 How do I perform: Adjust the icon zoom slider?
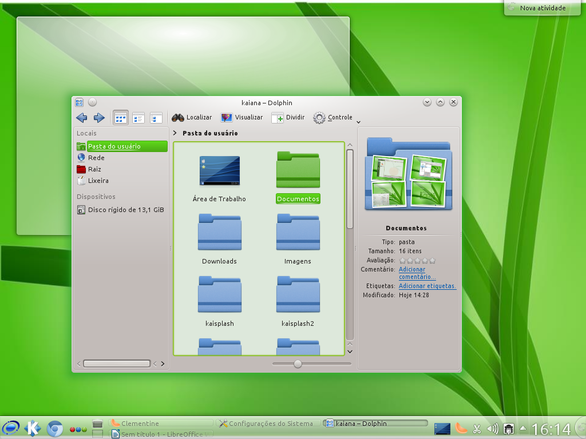pos(298,364)
